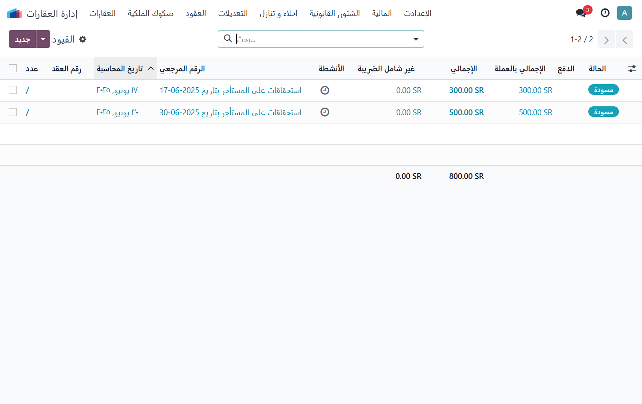Open activity clock for the 17-06-2025 entry

coord(325,90)
